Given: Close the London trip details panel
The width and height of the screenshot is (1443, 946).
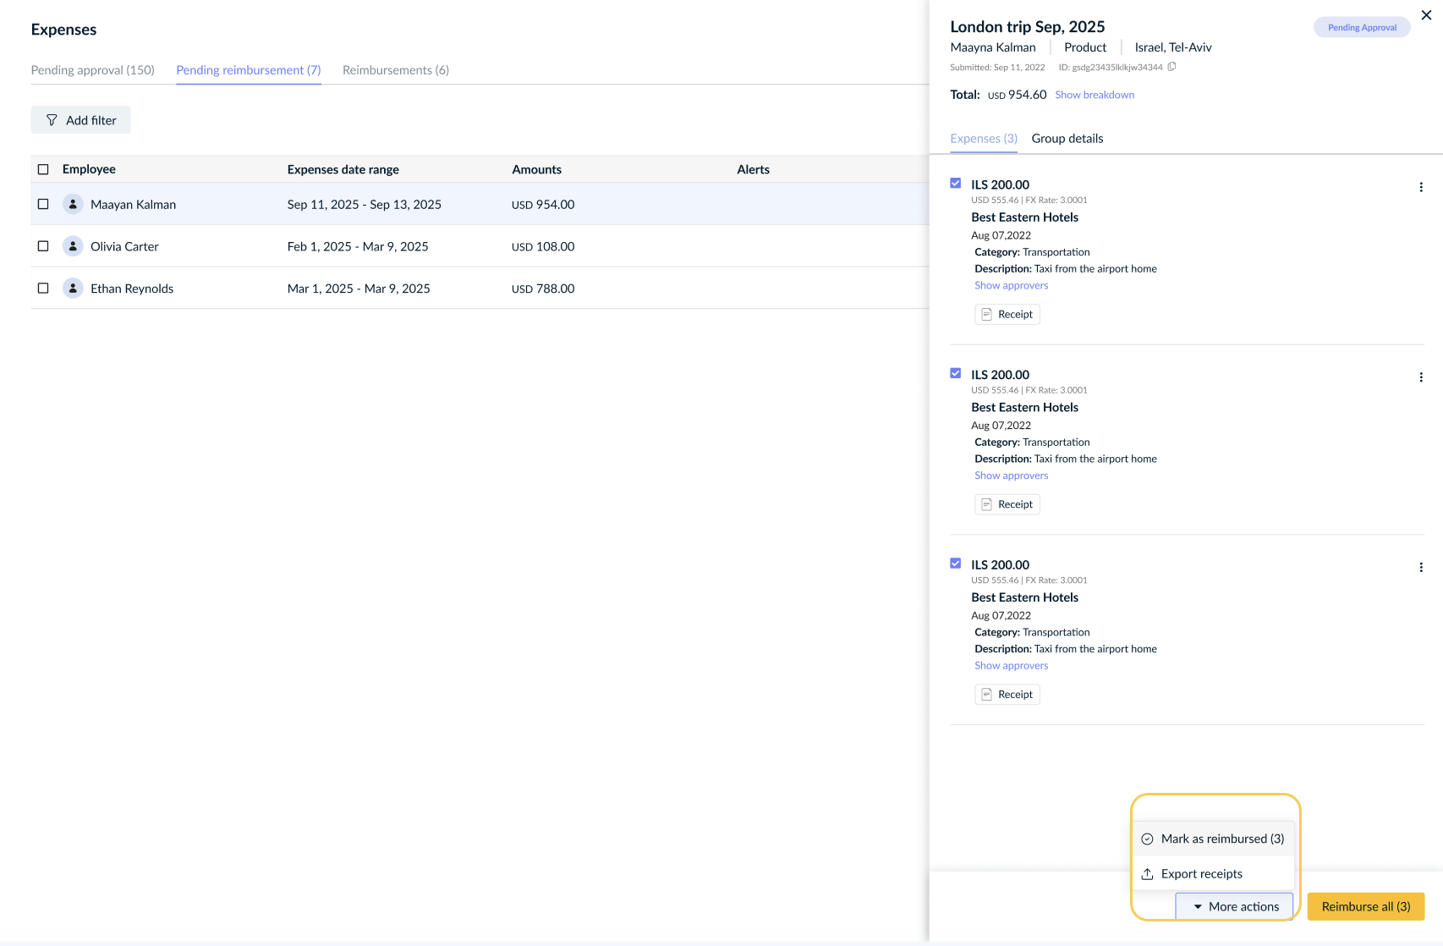Looking at the screenshot, I should (1426, 15).
